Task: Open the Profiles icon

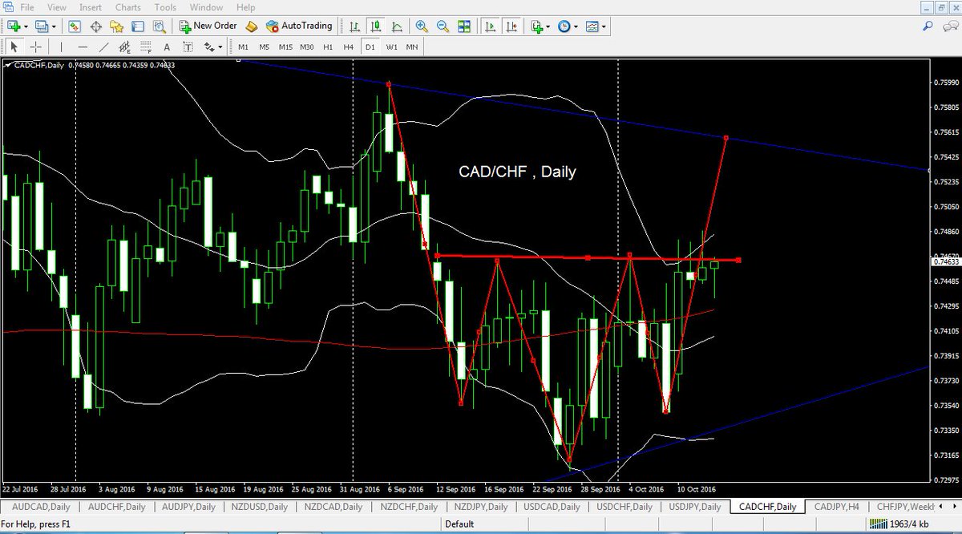Action: pos(42,26)
